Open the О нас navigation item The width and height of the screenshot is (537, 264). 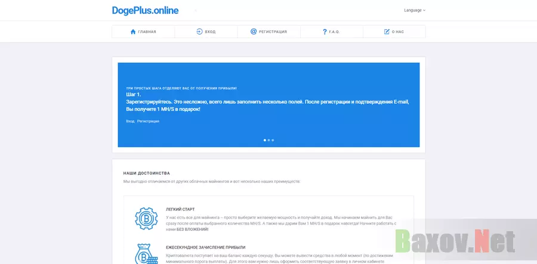[394, 32]
